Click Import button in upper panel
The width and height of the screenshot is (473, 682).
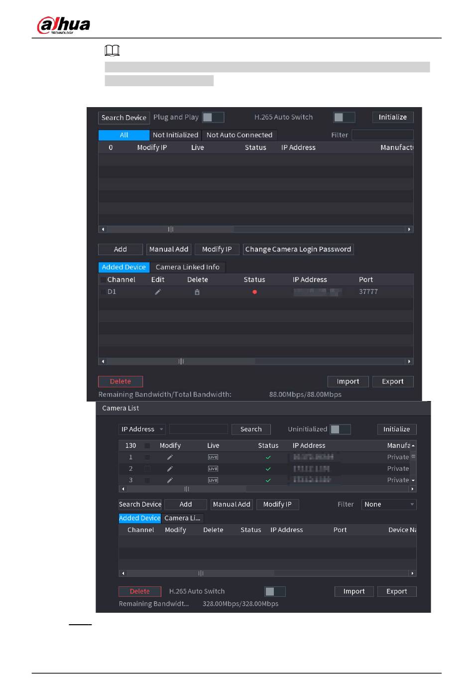click(x=348, y=382)
